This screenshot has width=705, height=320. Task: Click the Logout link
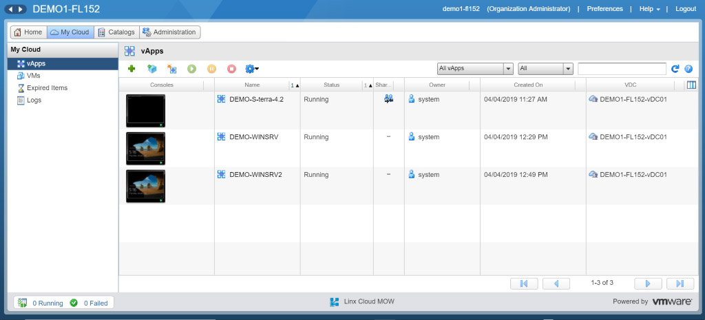point(686,9)
